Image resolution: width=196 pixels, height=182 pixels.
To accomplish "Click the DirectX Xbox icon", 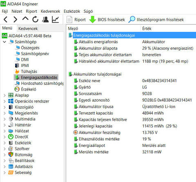I will 11,137.
